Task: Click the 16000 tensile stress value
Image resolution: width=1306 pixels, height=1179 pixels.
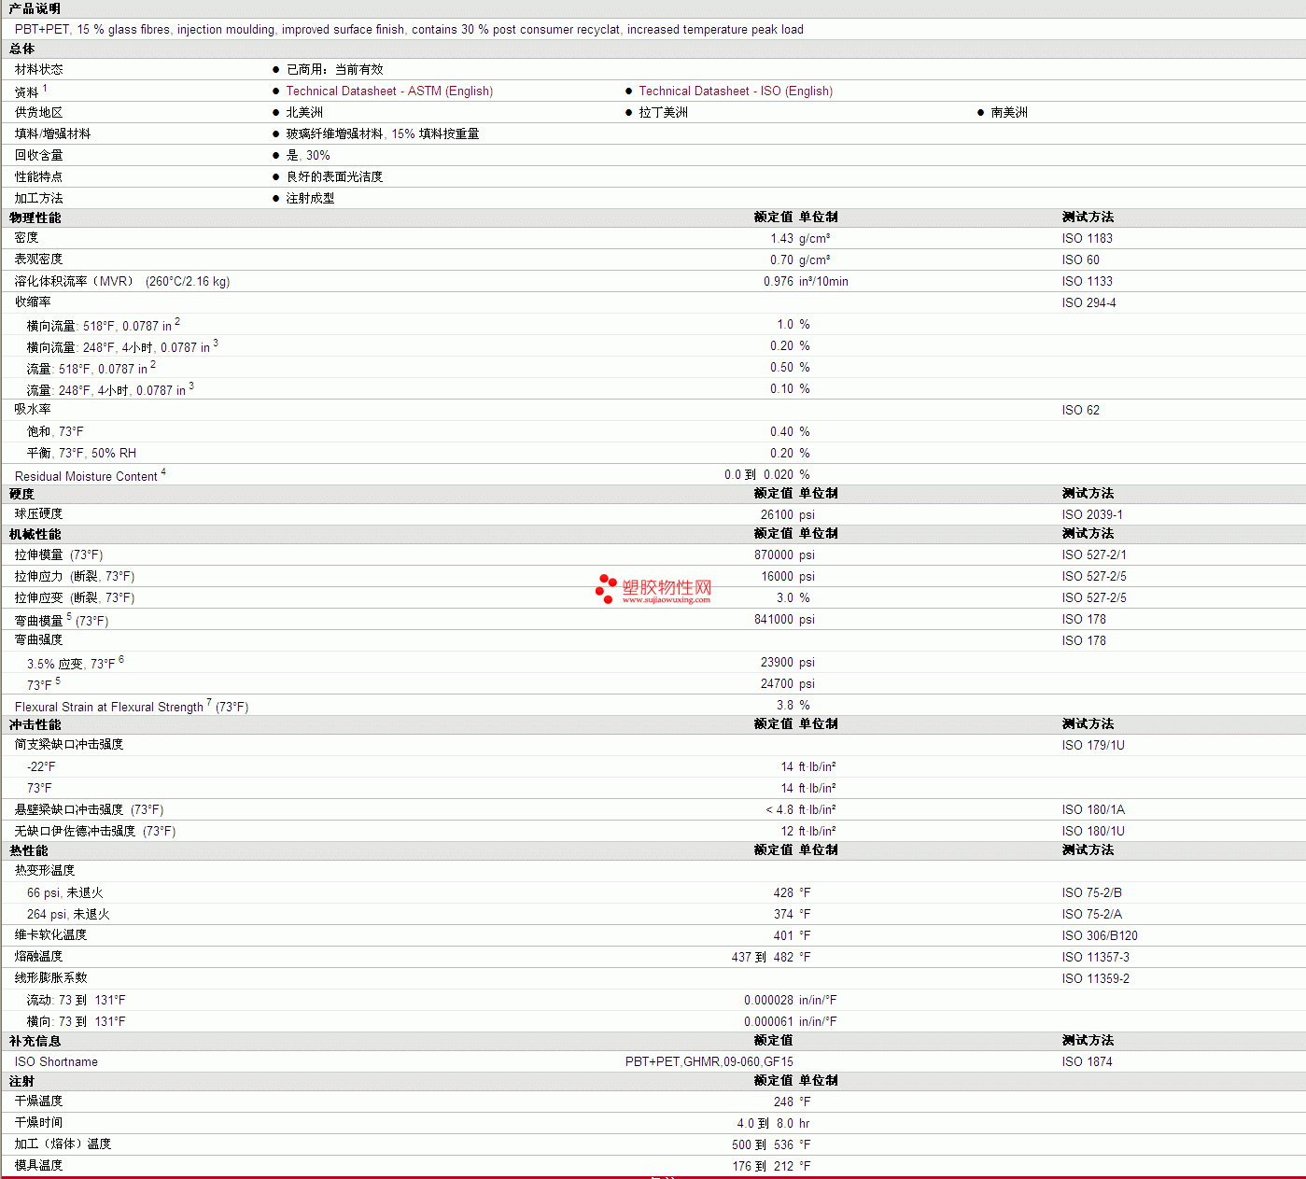Action: pyautogui.click(x=777, y=576)
